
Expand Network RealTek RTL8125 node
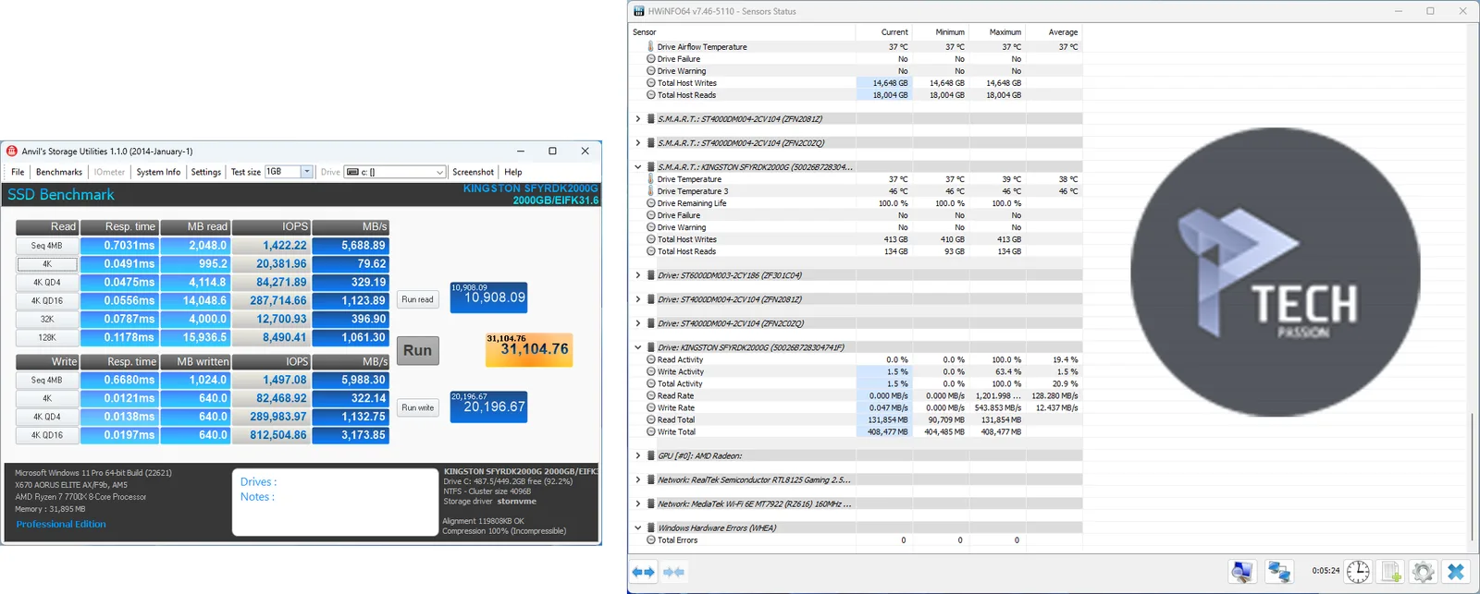[637, 479]
